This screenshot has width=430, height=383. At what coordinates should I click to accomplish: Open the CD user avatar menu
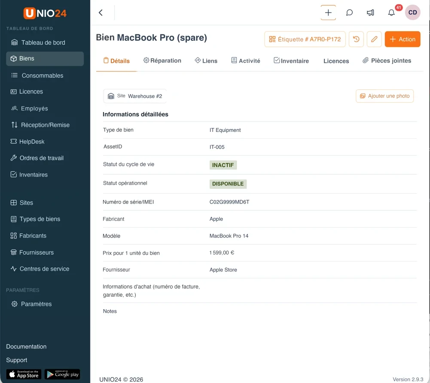pos(412,12)
